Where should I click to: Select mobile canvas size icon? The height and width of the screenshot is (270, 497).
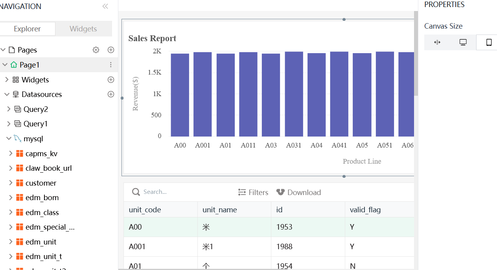[489, 42]
